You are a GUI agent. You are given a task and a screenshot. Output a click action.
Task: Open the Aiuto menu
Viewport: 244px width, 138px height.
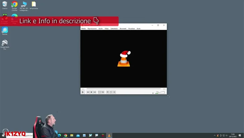pos(139,29)
